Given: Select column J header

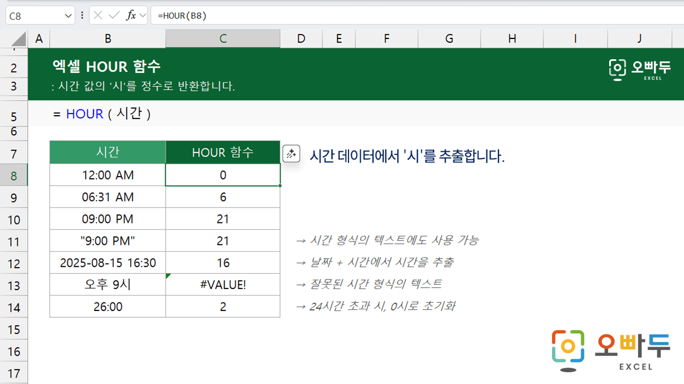Looking at the screenshot, I should pos(640,38).
